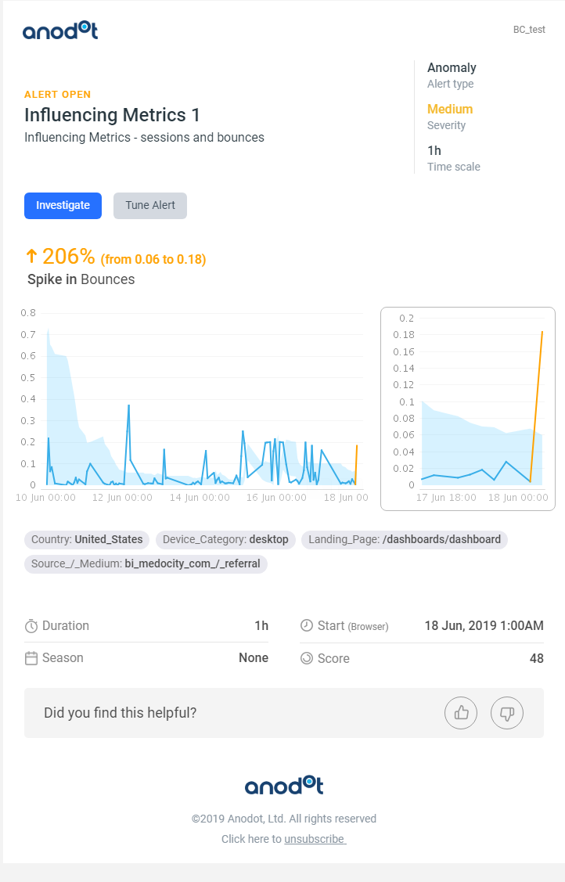Click the Duration stopwatch icon
The image size is (565, 882).
point(31,626)
